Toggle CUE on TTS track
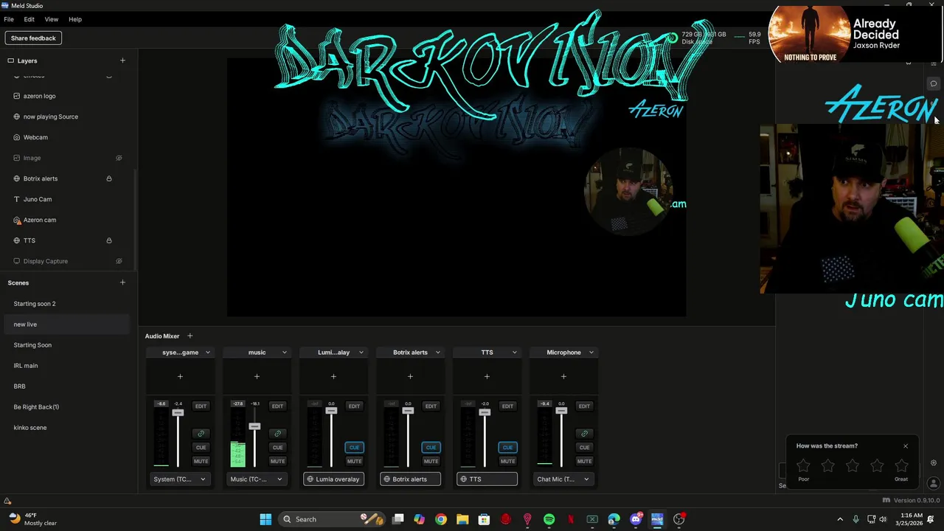 point(507,448)
